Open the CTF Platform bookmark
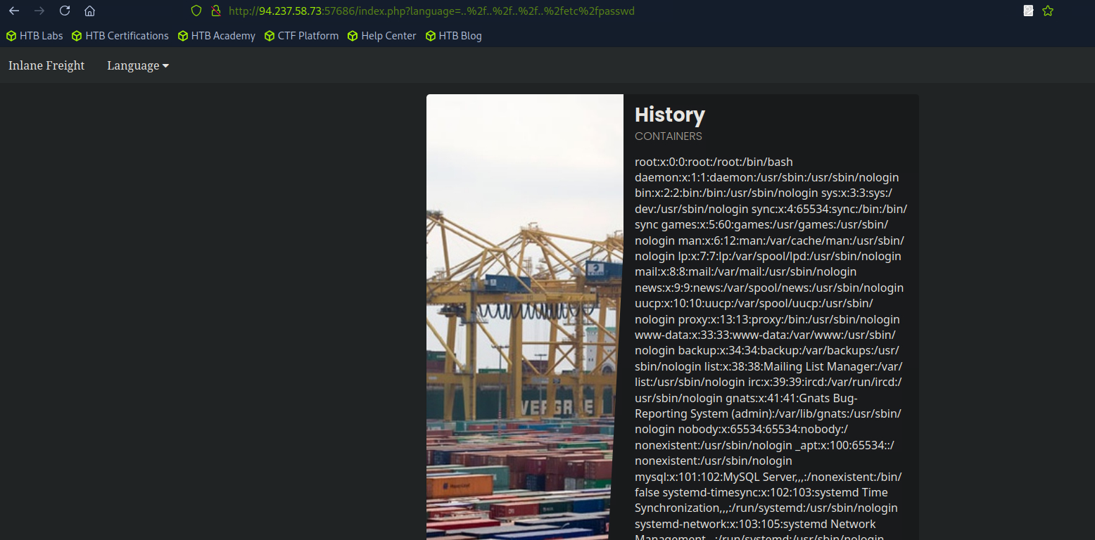The image size is (1095, 540). [301, 36]
